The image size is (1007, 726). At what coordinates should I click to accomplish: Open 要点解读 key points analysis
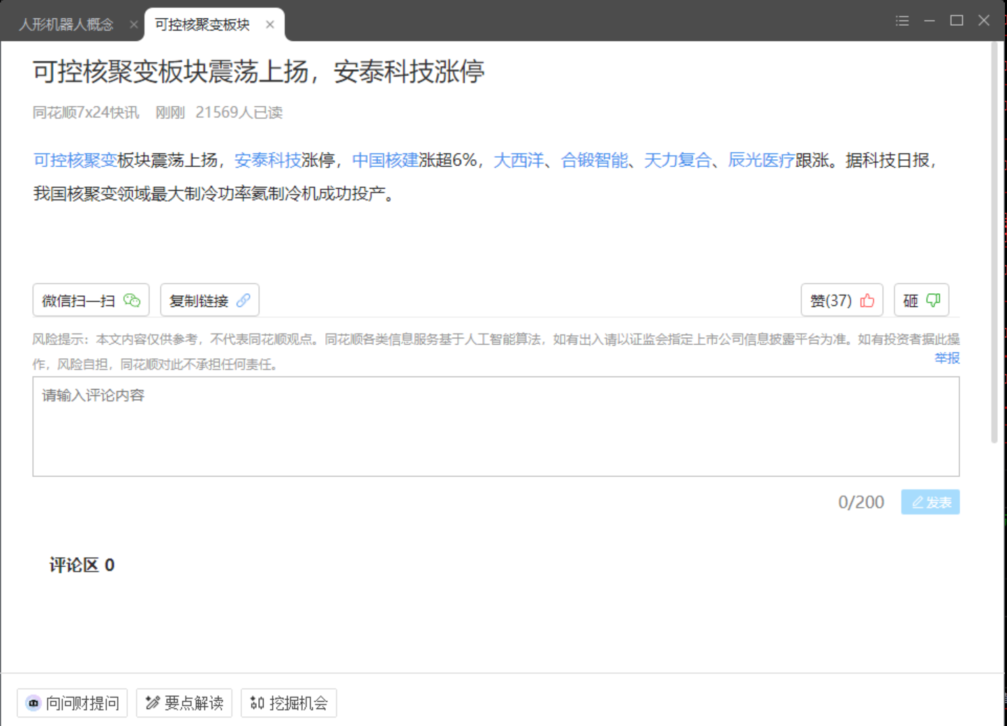(x=184, y=703)
